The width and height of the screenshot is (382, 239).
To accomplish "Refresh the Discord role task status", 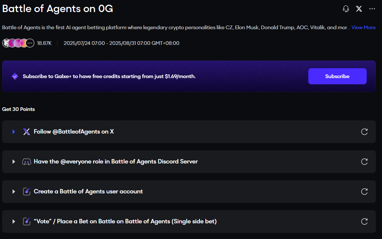I will [364, 162].
